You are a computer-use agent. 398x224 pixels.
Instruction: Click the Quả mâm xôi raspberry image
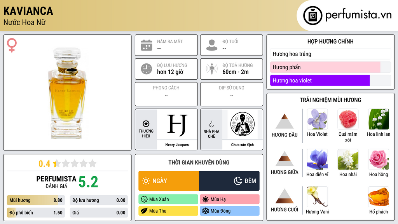(348, 119)
